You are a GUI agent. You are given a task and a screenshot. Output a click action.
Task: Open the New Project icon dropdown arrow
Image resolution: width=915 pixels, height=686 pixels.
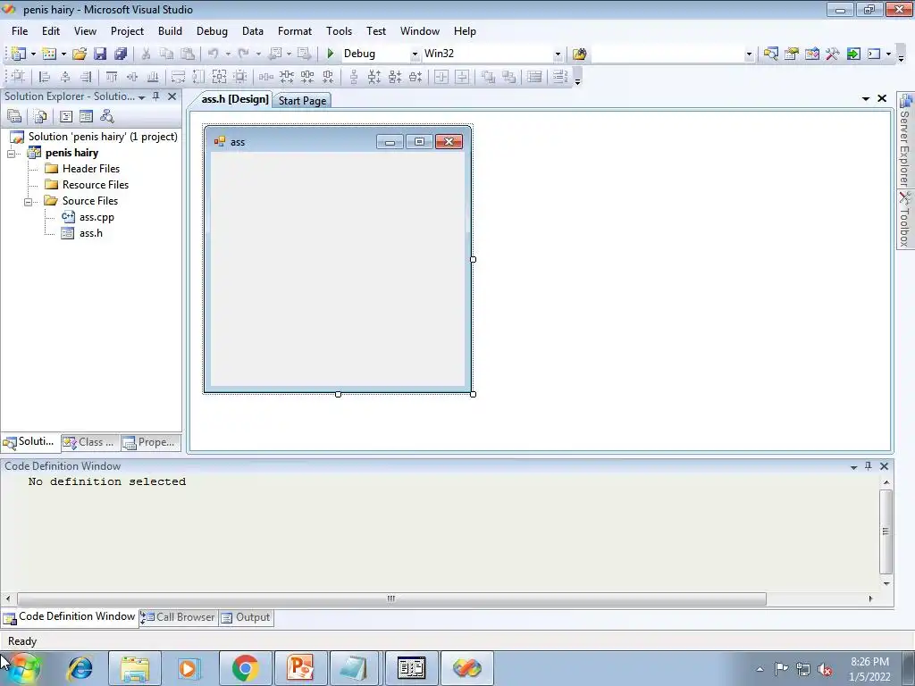click(33, 54)
